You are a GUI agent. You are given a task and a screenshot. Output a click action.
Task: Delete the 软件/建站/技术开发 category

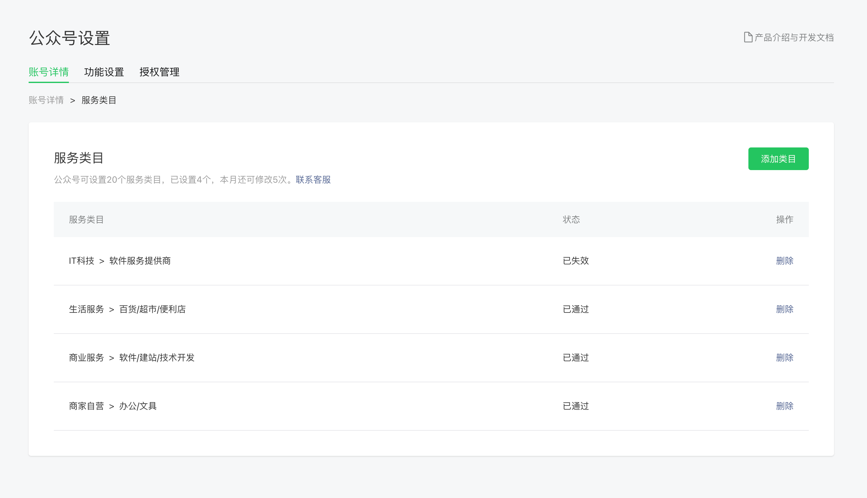(784, 357)
